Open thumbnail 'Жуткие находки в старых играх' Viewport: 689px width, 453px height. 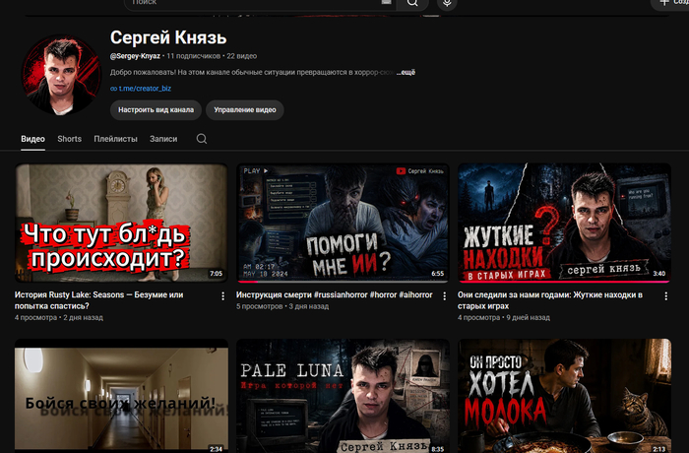coord(564,223)
